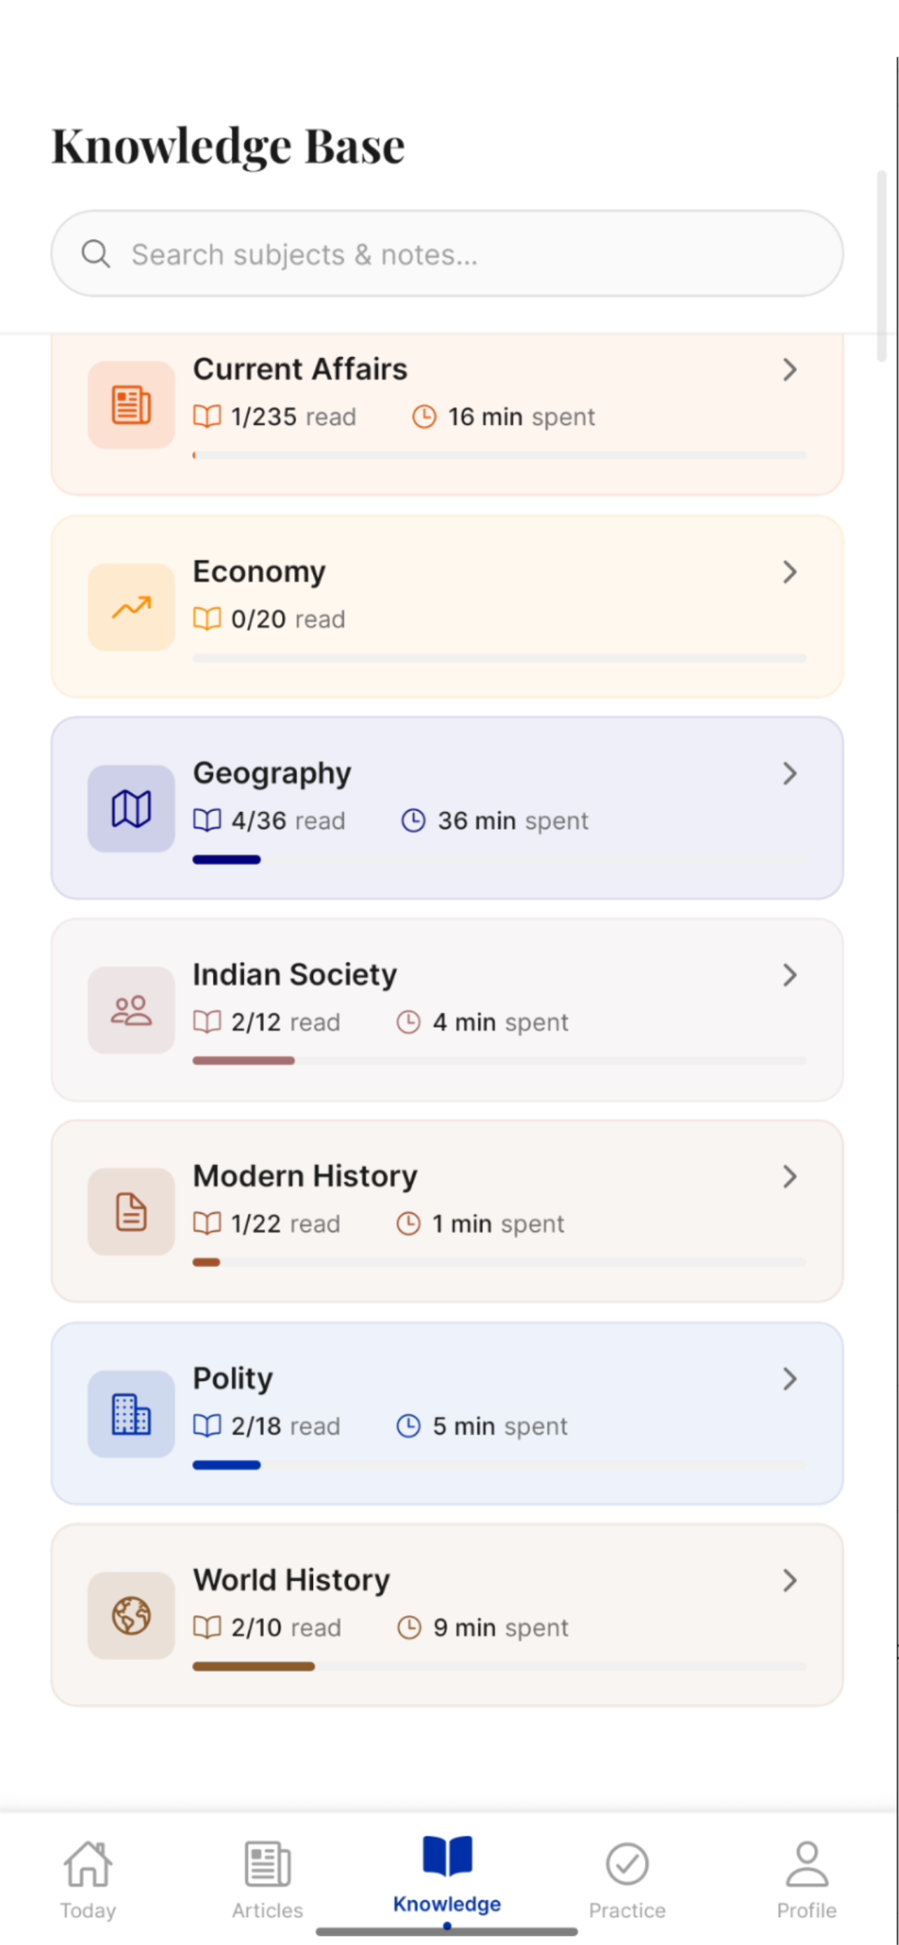This screenshot has width=899, height=1945.
Task: Open the World History subject title
Action: pos(291,1580)
